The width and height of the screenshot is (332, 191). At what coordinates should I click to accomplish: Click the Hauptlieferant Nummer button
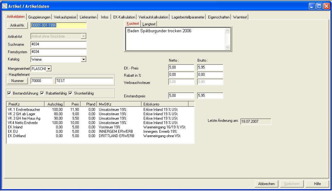click(18, 81)
